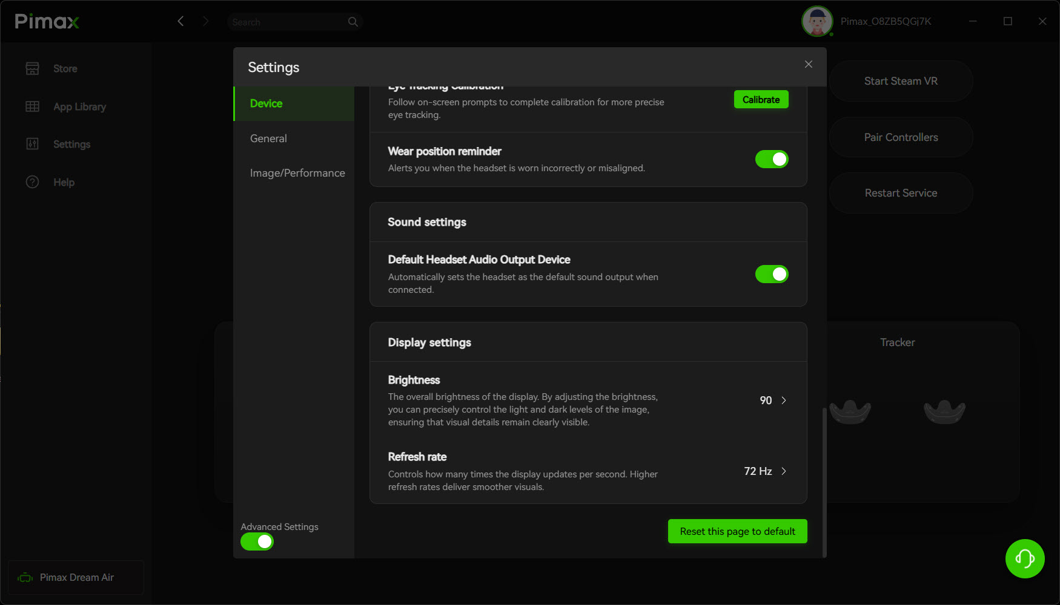Image resolution: width=1060 pixels, height=605 pixels.
Task: Click the Wear position reminder title
Action: click(x=445, y=151)
